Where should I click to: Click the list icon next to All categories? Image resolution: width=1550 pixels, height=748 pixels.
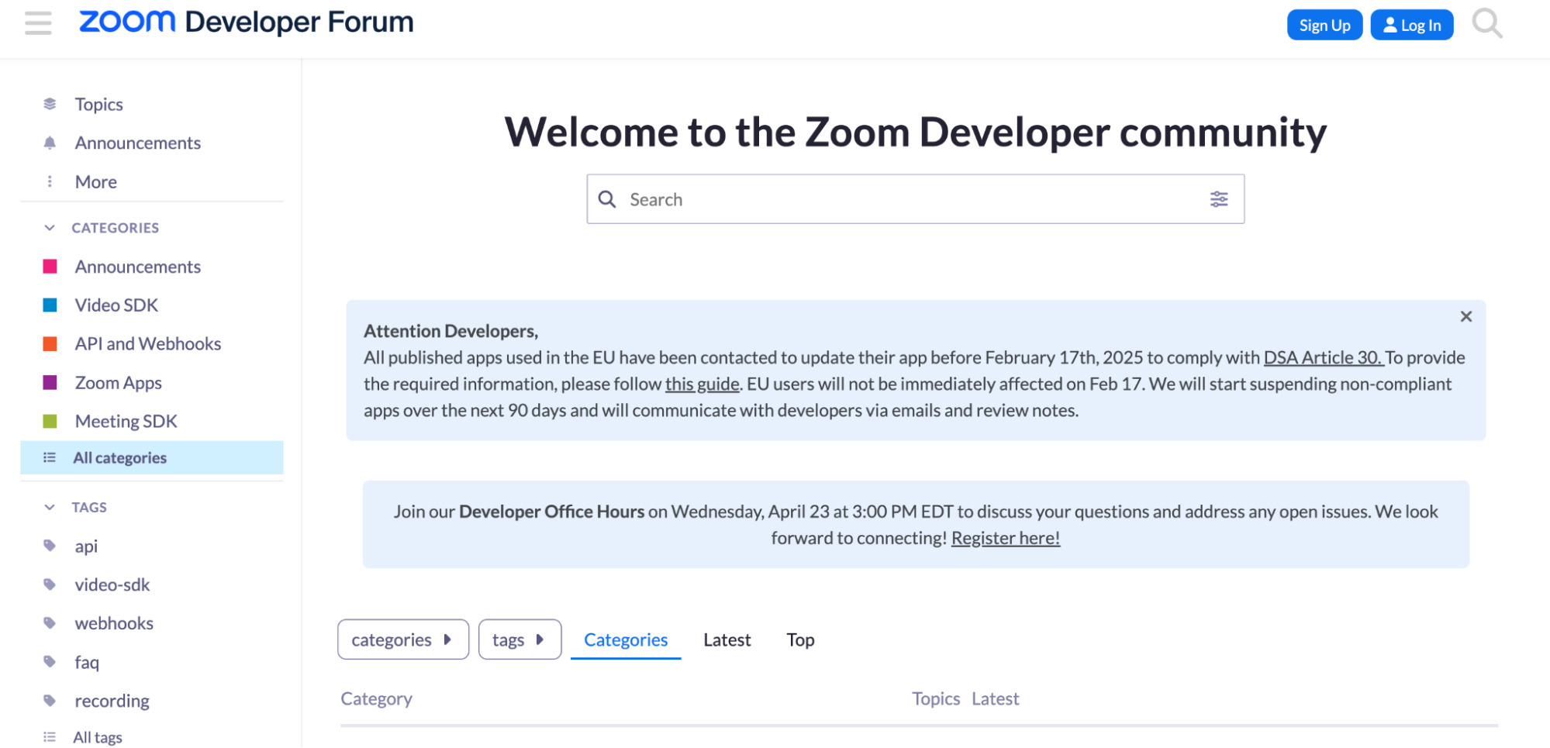click(50, 457)
